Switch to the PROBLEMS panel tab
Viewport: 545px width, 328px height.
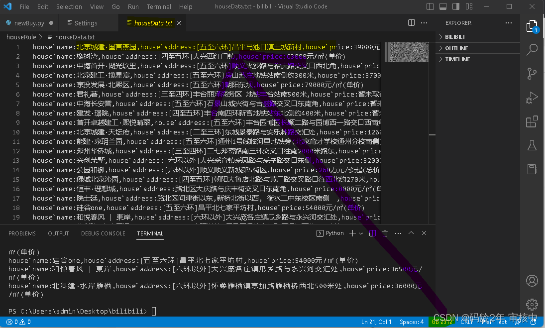(22, 233)
